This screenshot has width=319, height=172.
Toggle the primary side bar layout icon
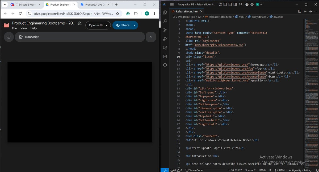click(x=225, y=5)
